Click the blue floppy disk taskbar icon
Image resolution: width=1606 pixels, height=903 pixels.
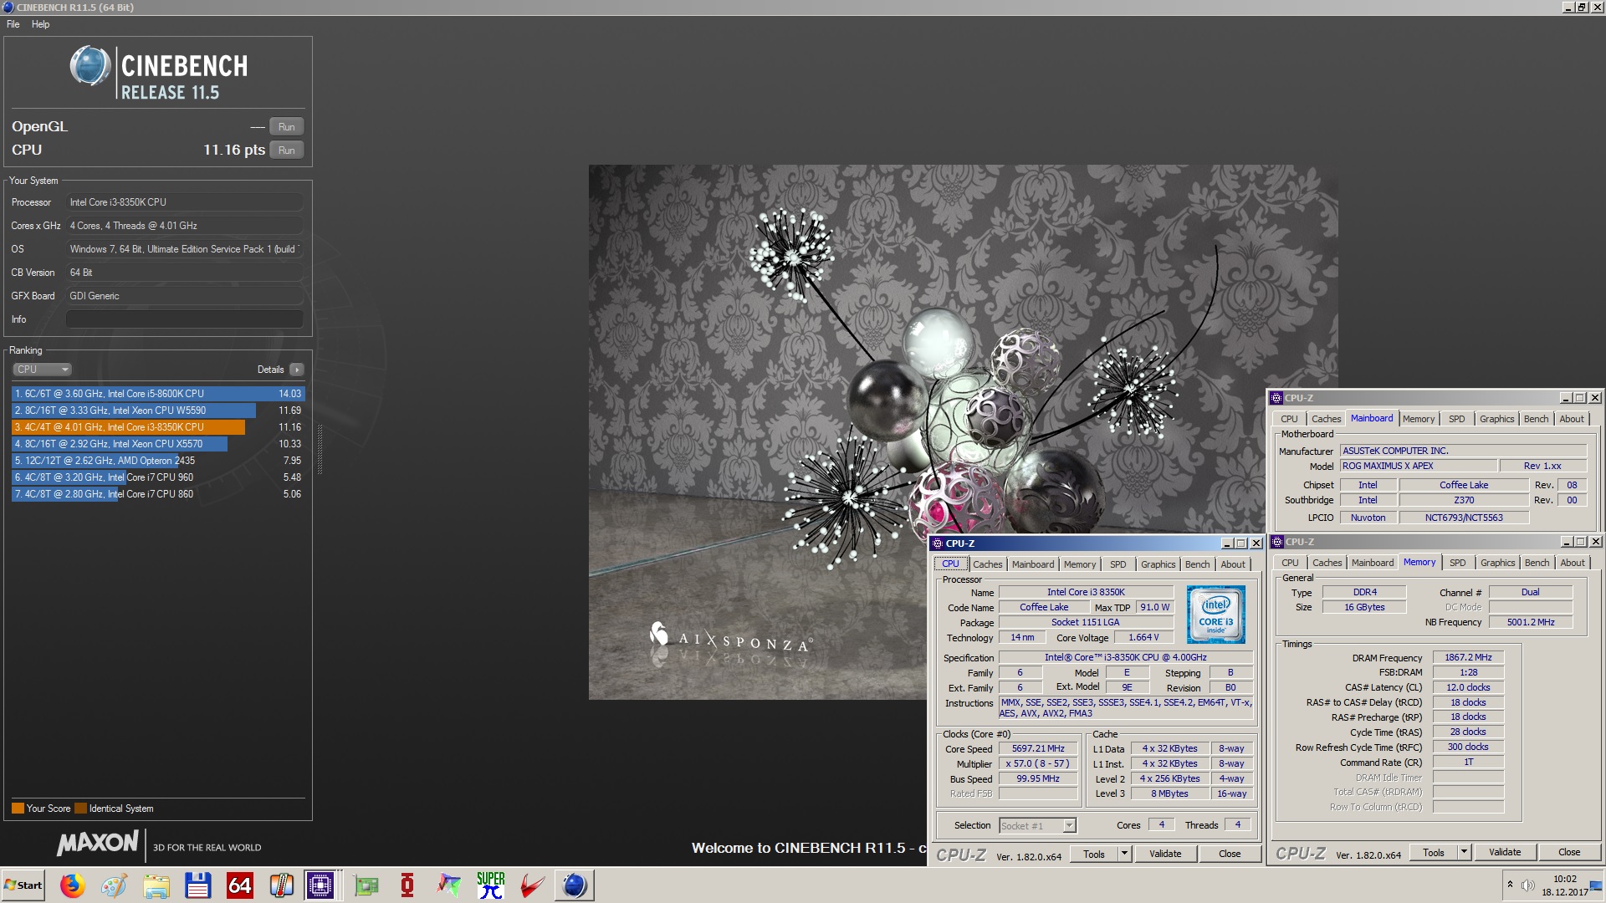tap(197, 885)
